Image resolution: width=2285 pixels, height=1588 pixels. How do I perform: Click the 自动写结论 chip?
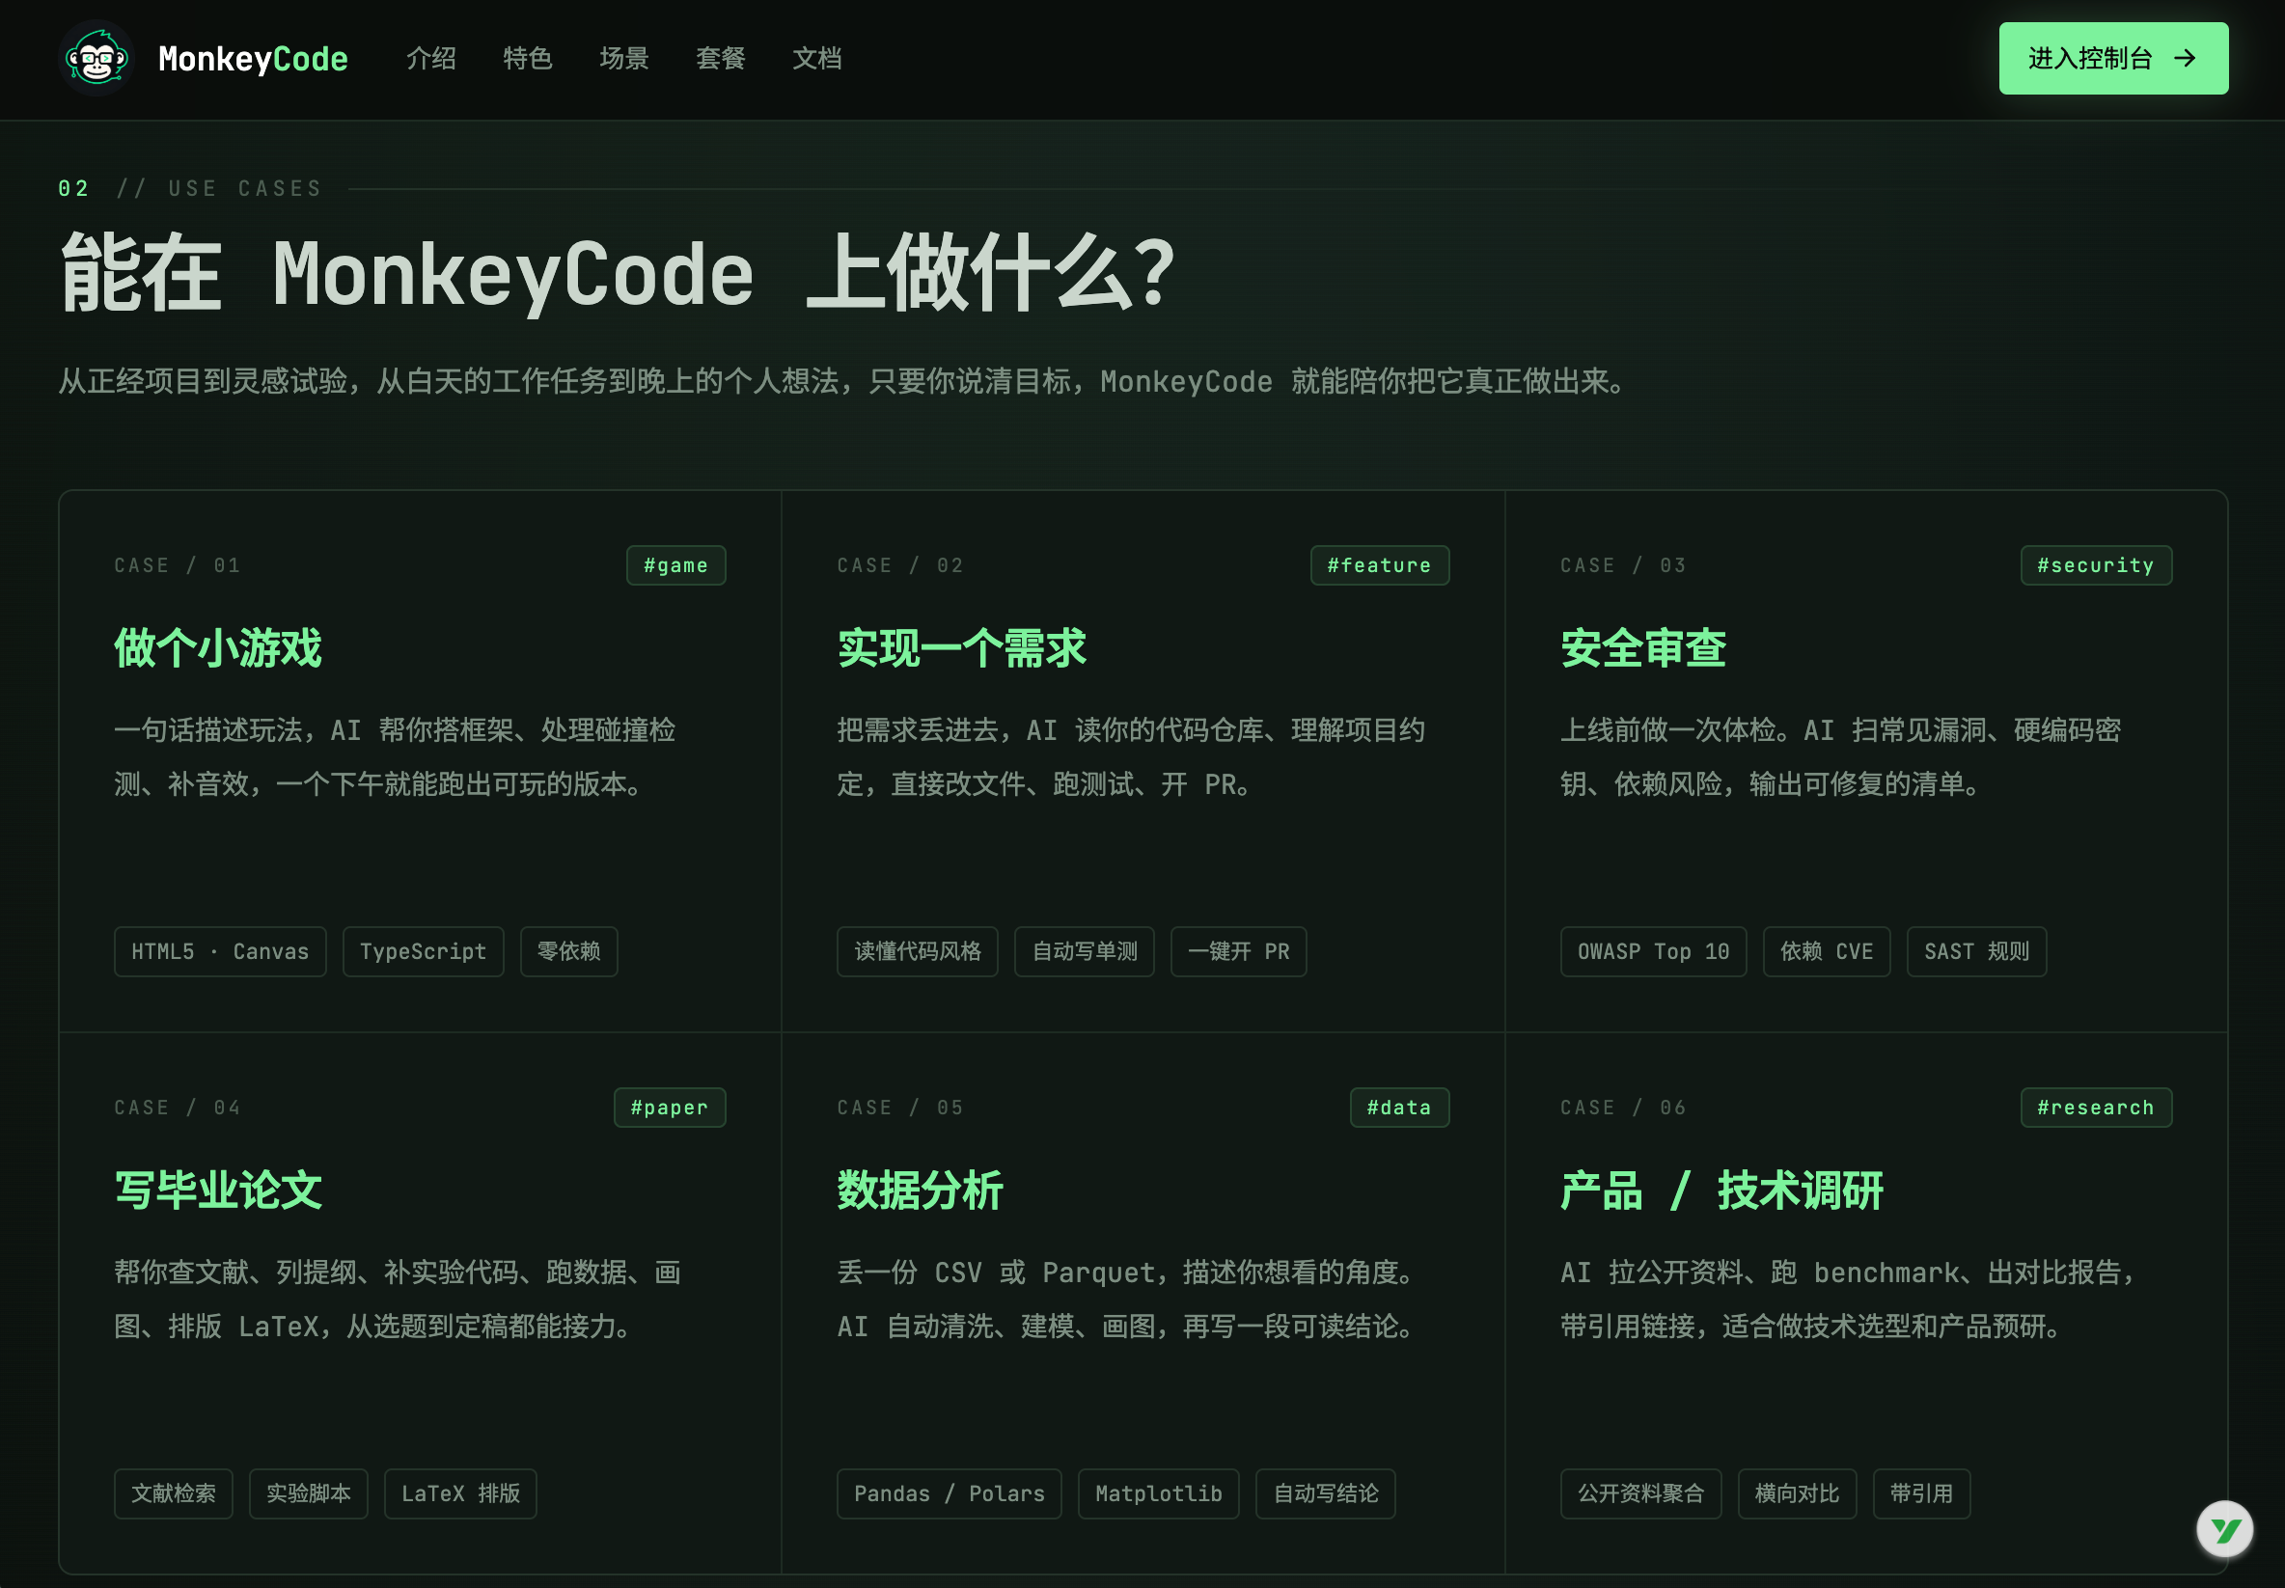[1326, 1493]
